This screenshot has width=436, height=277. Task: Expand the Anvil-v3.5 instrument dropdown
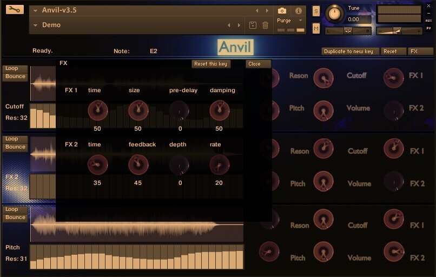35,11
